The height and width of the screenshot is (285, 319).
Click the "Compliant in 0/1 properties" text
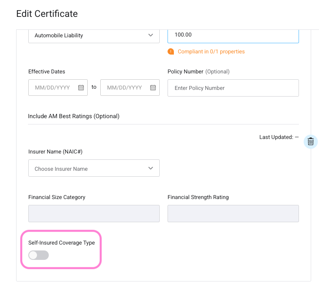(211, 51)
